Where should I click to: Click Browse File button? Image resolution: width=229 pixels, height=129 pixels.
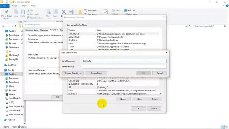pyautogui.click(x=96, y=73)
